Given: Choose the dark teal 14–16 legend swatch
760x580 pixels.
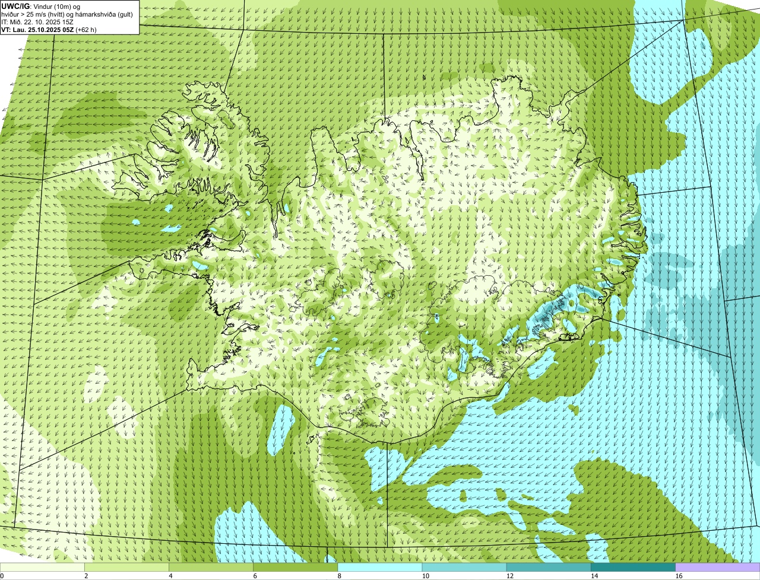Looking at the screenshot, I should pos(633,567).
